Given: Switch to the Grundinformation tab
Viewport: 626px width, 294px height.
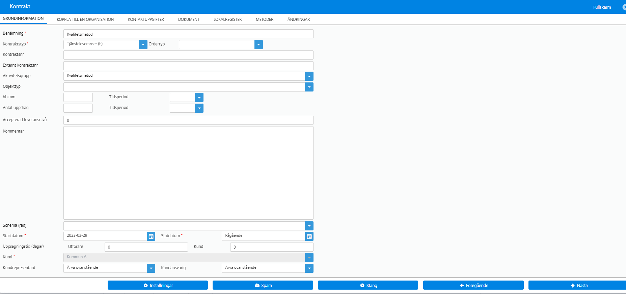Looking at the screenshot, I should click(23, 19).
